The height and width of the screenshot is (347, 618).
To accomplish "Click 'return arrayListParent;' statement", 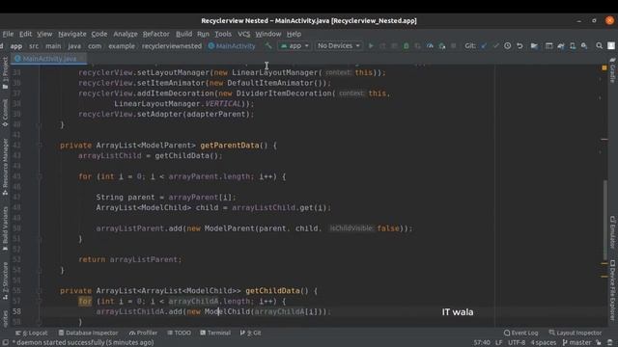I will [130, 259].
